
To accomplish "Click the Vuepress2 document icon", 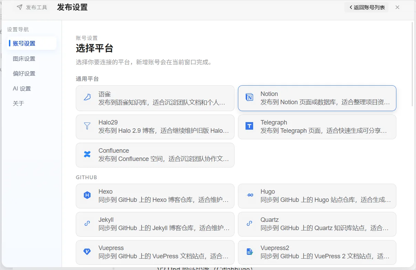I will [x=249, y=252].
